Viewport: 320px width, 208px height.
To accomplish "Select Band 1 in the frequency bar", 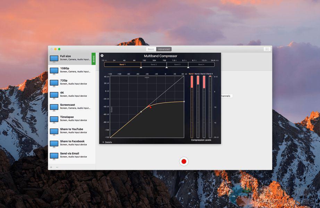I will click(123, 64).
